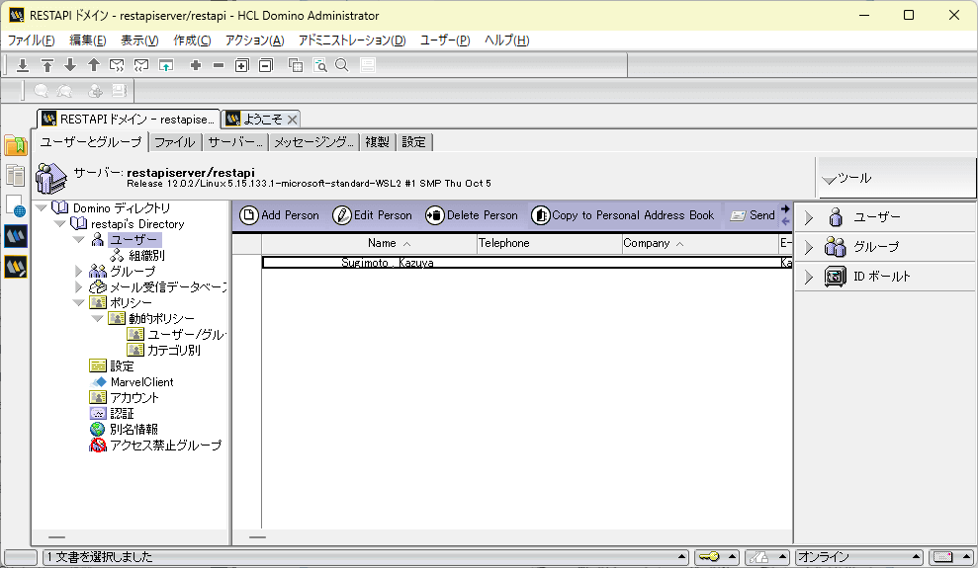Click the grid view toolbar icon
Image resolution: width=978 pixels, height=568 pixels.
[x=296, y=65]
